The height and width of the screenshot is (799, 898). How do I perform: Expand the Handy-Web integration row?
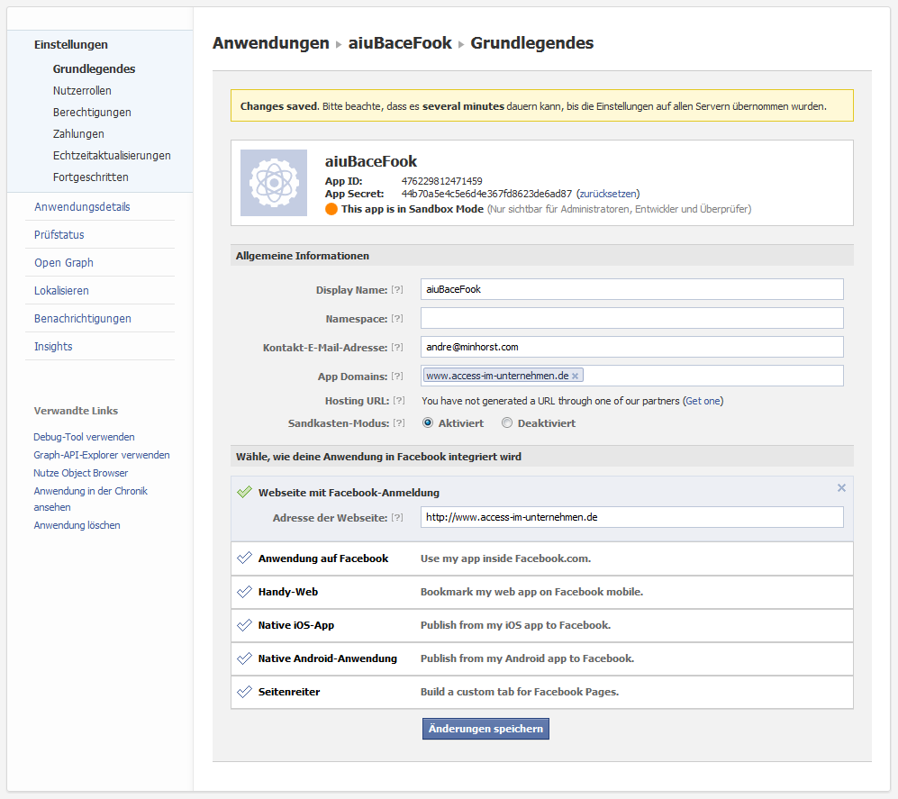click(542, 592)
